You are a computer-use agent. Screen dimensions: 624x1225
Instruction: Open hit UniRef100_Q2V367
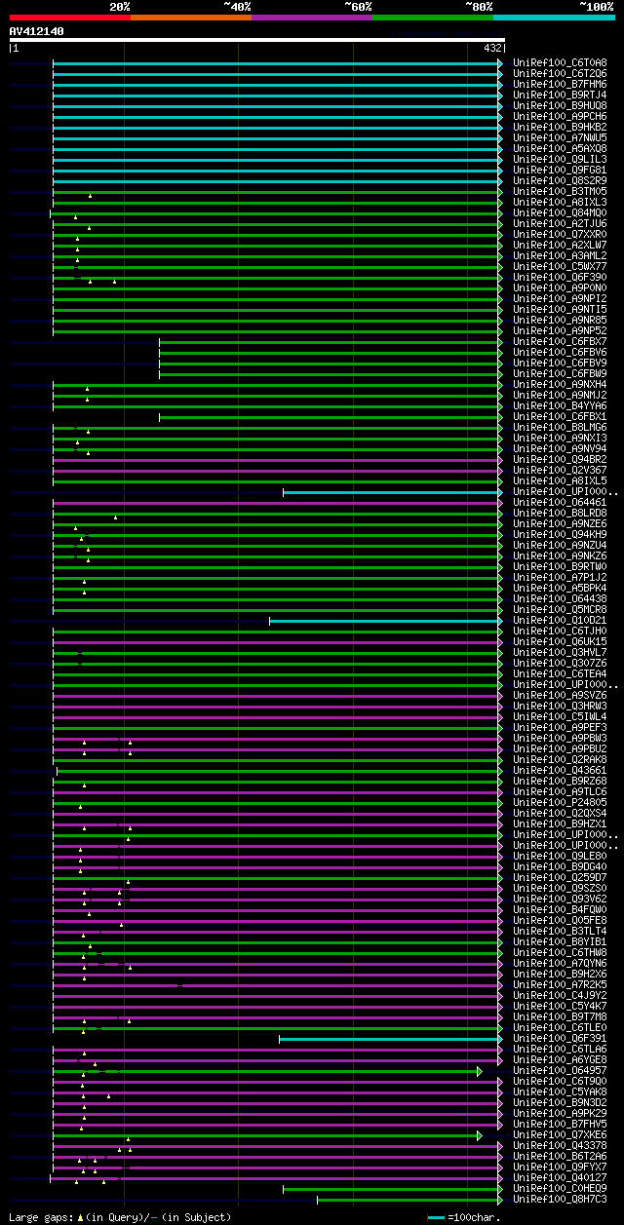pos(560,470)
